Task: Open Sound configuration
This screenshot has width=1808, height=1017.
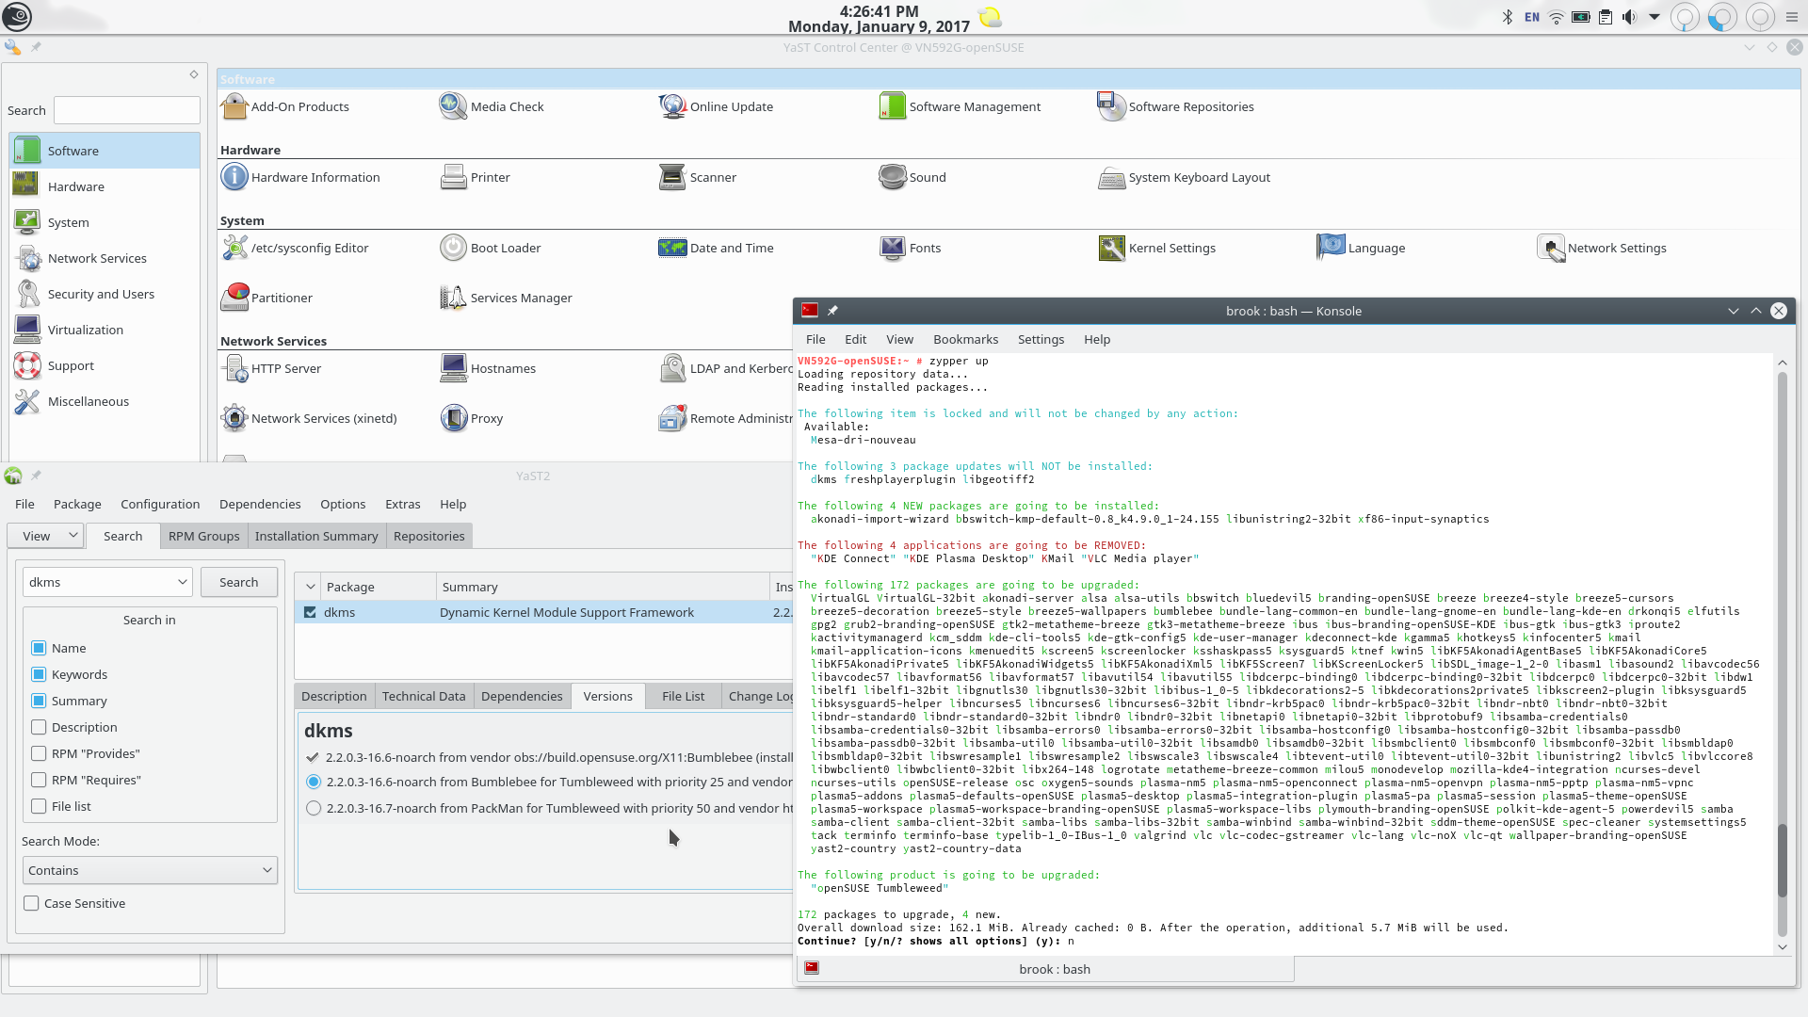Action: 912,177
